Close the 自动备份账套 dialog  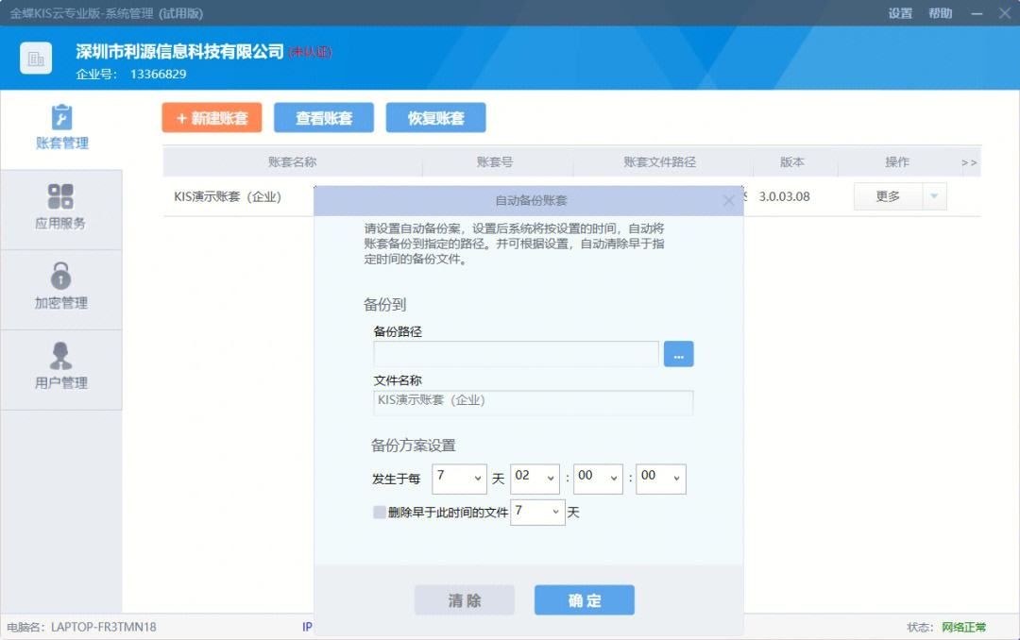coord(728,200)
